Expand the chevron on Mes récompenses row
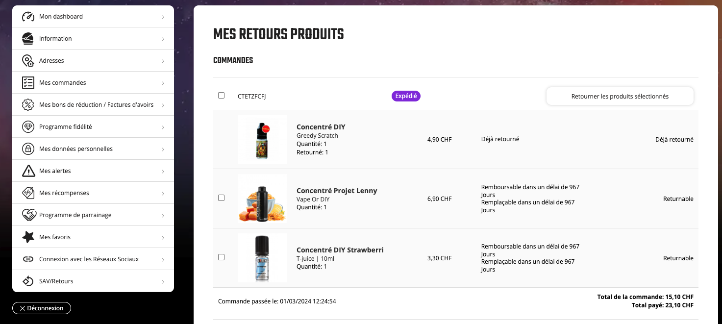Screen dimensions: 722x324 coord(163,194)
